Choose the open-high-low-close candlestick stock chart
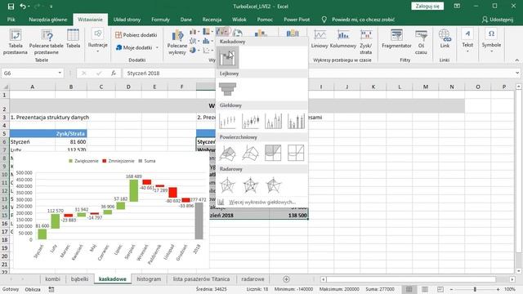This screenshot has height=294, width=523. tap(251, 121)
